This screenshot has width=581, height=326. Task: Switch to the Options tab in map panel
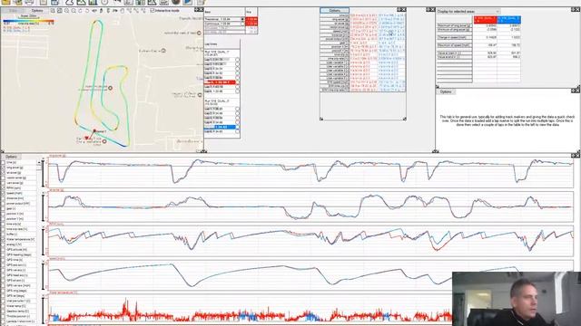coord(36,10)
